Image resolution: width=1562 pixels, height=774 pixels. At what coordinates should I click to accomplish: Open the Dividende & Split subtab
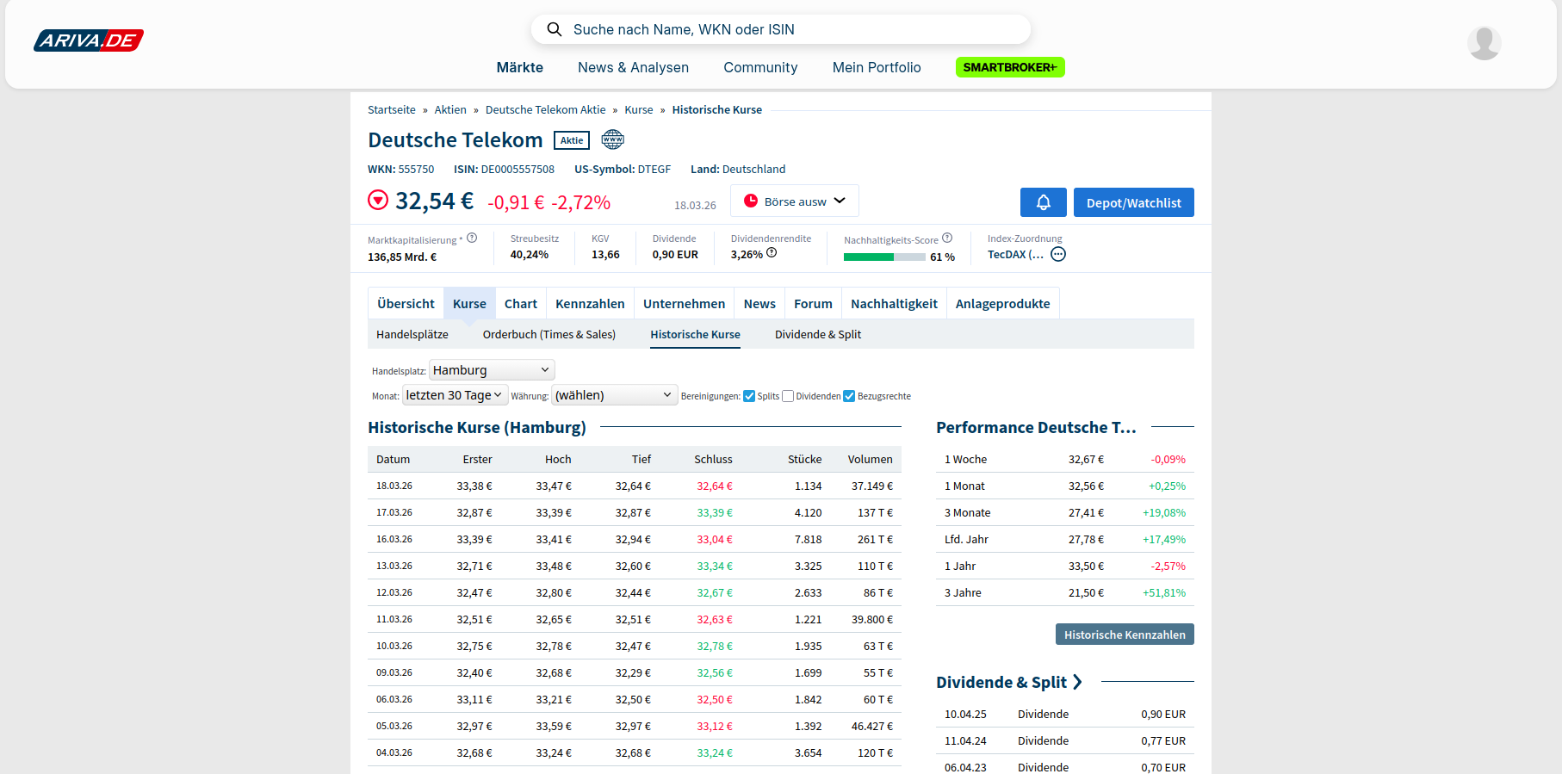pos(817,335)
